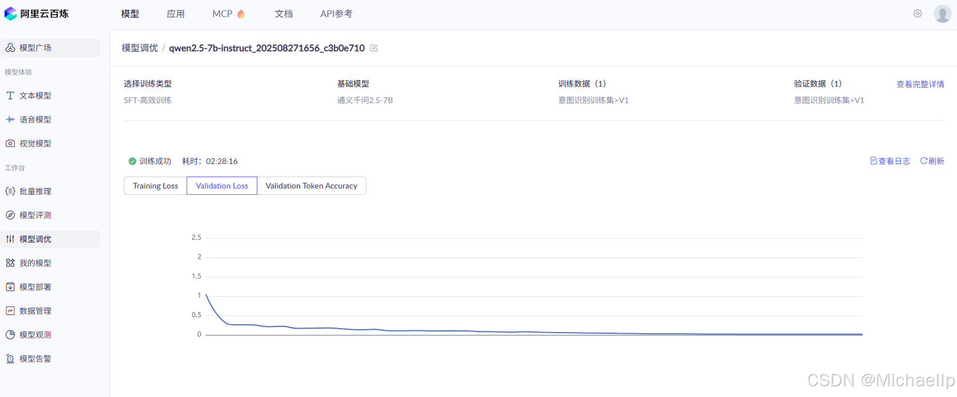Open the MCP top menu
Screen dimensions: 957x397
pyautogui.click(x=223, y=14)
